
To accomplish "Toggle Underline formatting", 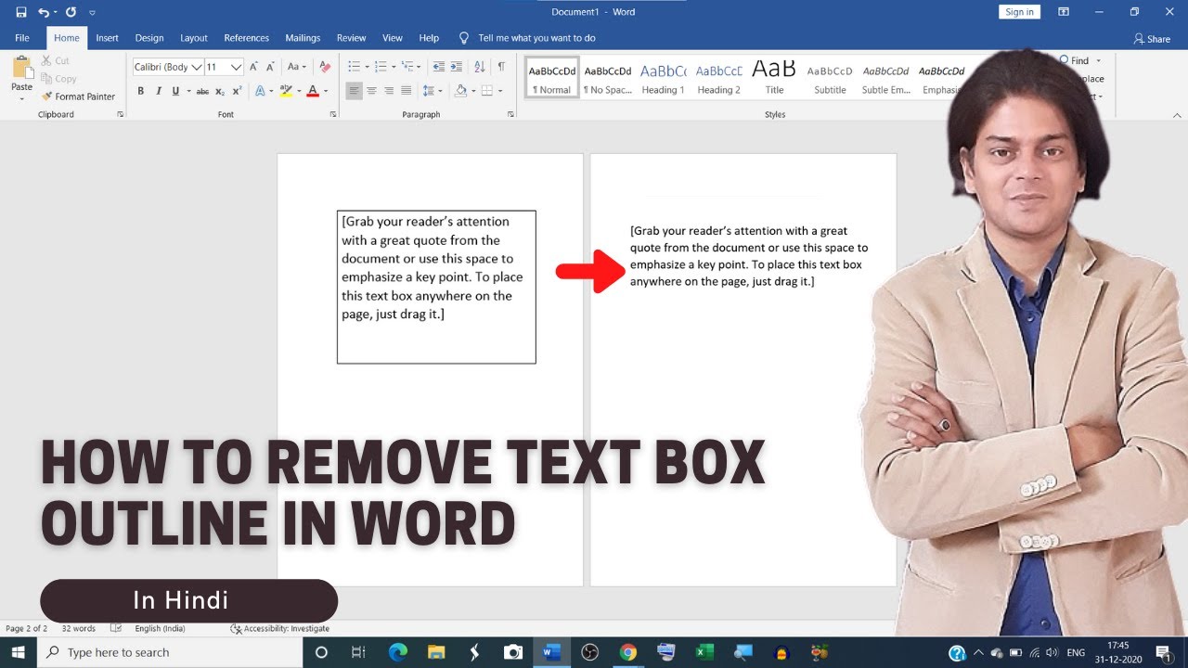I will point(175,91).
